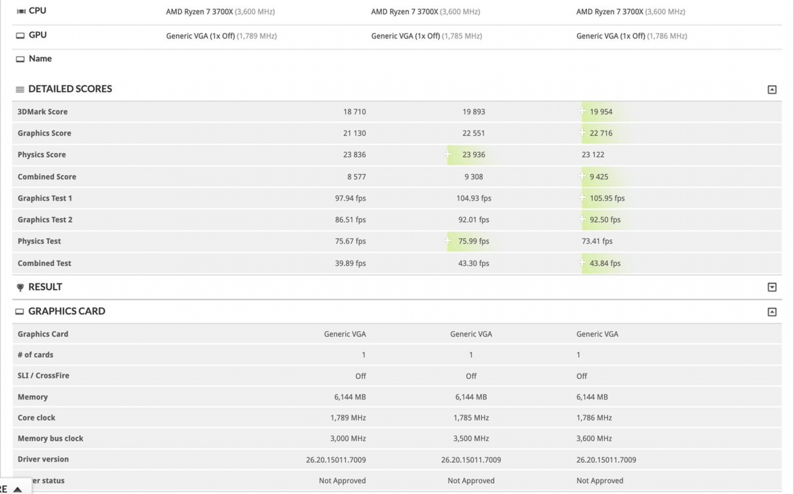Click highlighted 105.95 fps Graphics Test 1 cell

tap(607, 198)
